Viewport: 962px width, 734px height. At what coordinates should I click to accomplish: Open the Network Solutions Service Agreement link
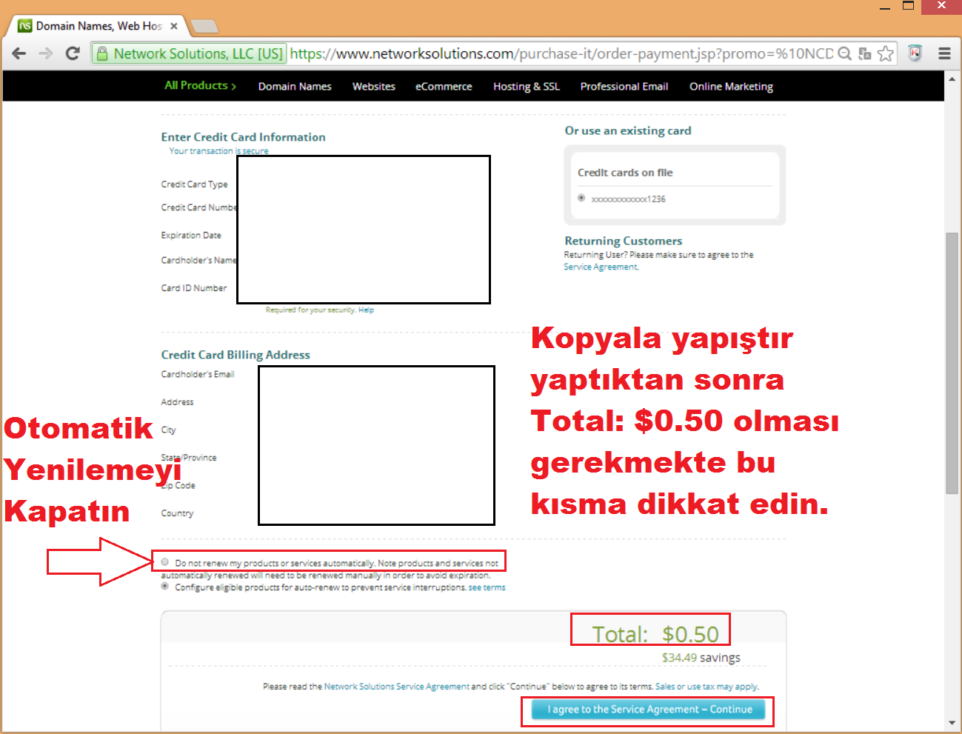click(396, 687)
